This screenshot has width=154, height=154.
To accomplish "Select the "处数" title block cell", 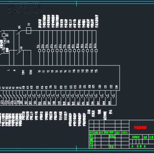I will point(96,133).
